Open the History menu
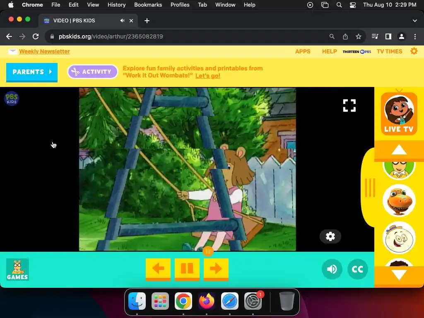Screen dimensions: 424x318 point(116,5)
